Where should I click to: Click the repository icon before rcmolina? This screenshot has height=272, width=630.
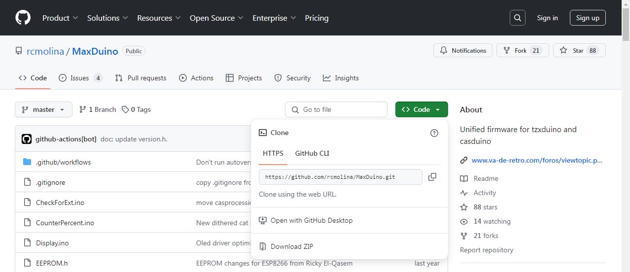19,51
